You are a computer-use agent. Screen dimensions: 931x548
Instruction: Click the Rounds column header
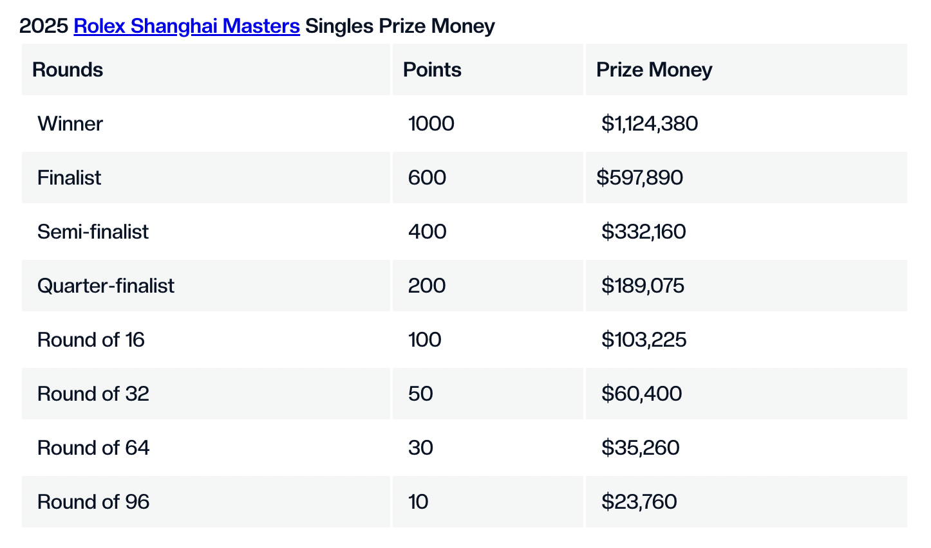point(68,70)
